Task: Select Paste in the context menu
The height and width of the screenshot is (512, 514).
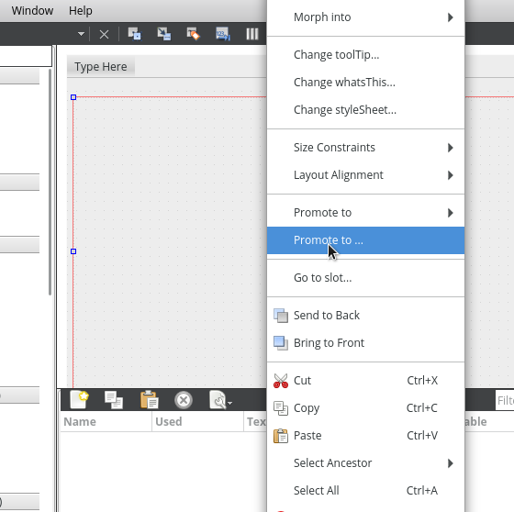Action: [365, 436]
